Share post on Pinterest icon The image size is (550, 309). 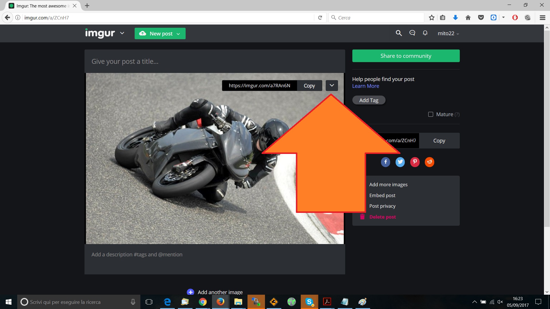pyautogui.click(x=415, y=162)
